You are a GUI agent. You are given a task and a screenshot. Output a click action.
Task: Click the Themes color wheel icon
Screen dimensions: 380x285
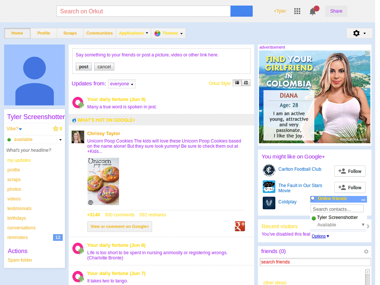(x=157, y=33)
